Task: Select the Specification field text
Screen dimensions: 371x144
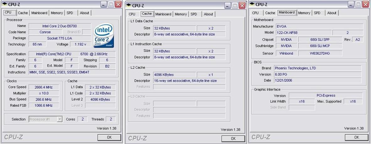Action: point(72,54)
